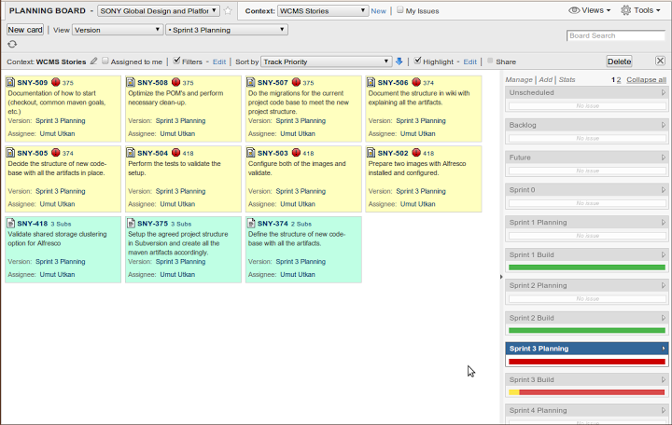Click the red priority icon on SNY-509
Screen dimensions: 672x425
pyautogui.click(x=55, y=82)
